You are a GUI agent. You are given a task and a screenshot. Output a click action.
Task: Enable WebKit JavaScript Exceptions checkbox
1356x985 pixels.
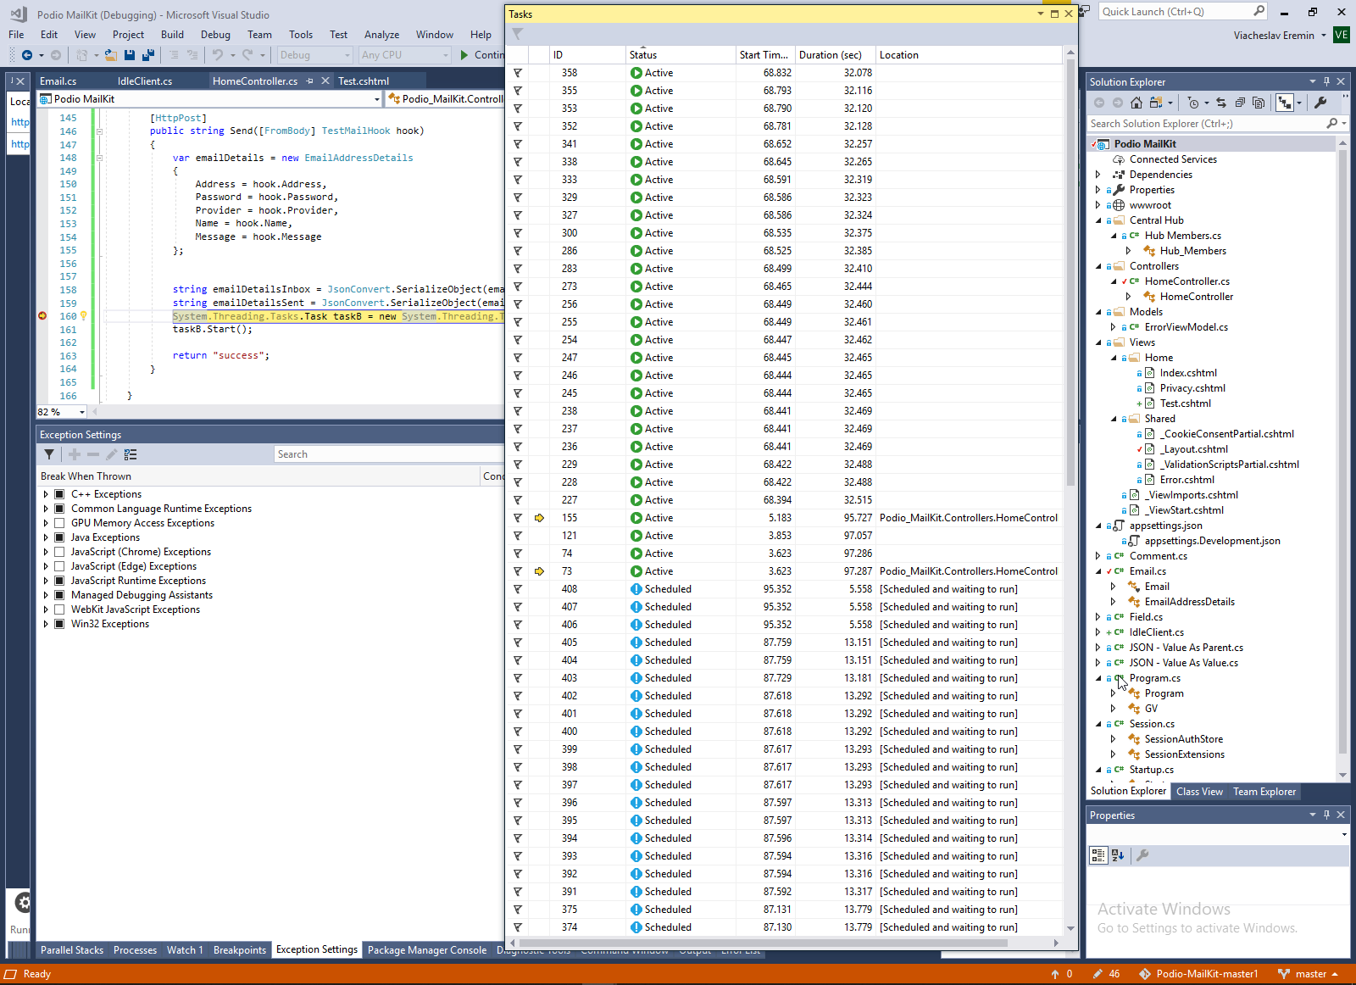click(59, 609)
